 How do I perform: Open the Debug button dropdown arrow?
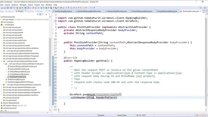pyautogui.click(x=44, y=8)
